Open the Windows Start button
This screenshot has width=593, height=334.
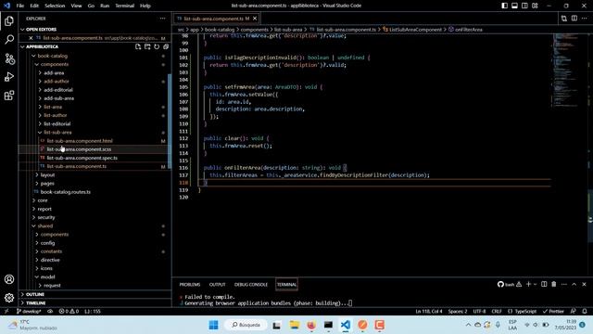pyautogui.click(x=213, y=325)
